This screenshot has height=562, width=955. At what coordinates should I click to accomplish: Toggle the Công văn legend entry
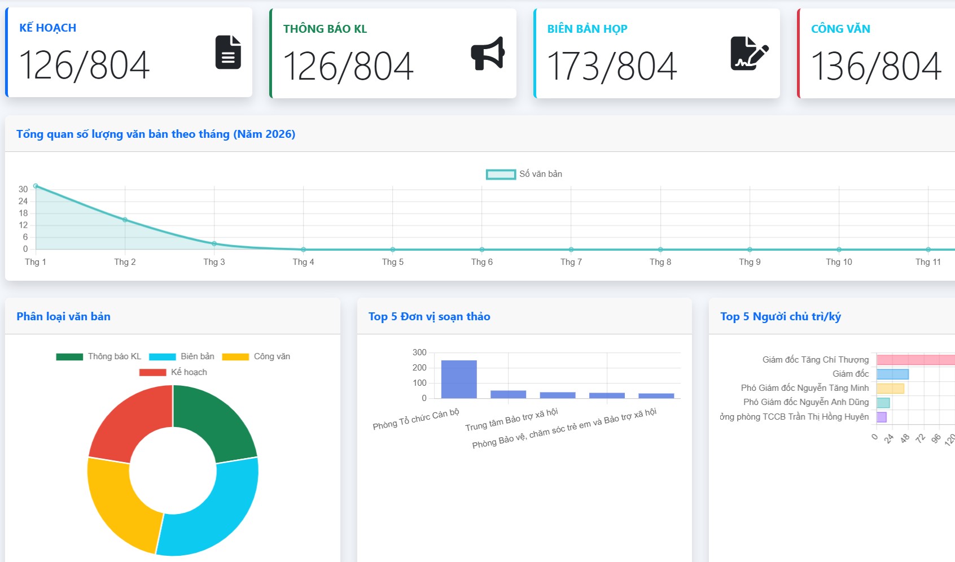click(x=256, y=356)
